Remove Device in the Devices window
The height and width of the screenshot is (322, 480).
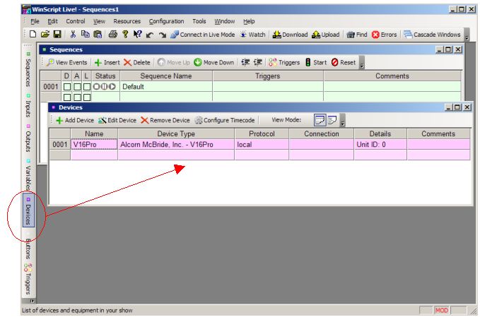click(x=165, y=120)
